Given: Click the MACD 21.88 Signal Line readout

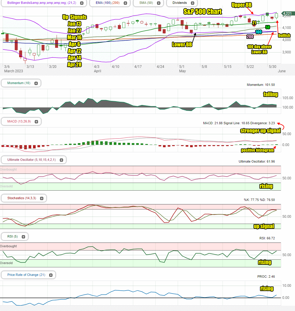Looking at the screenshot, I should click(239, 123).
